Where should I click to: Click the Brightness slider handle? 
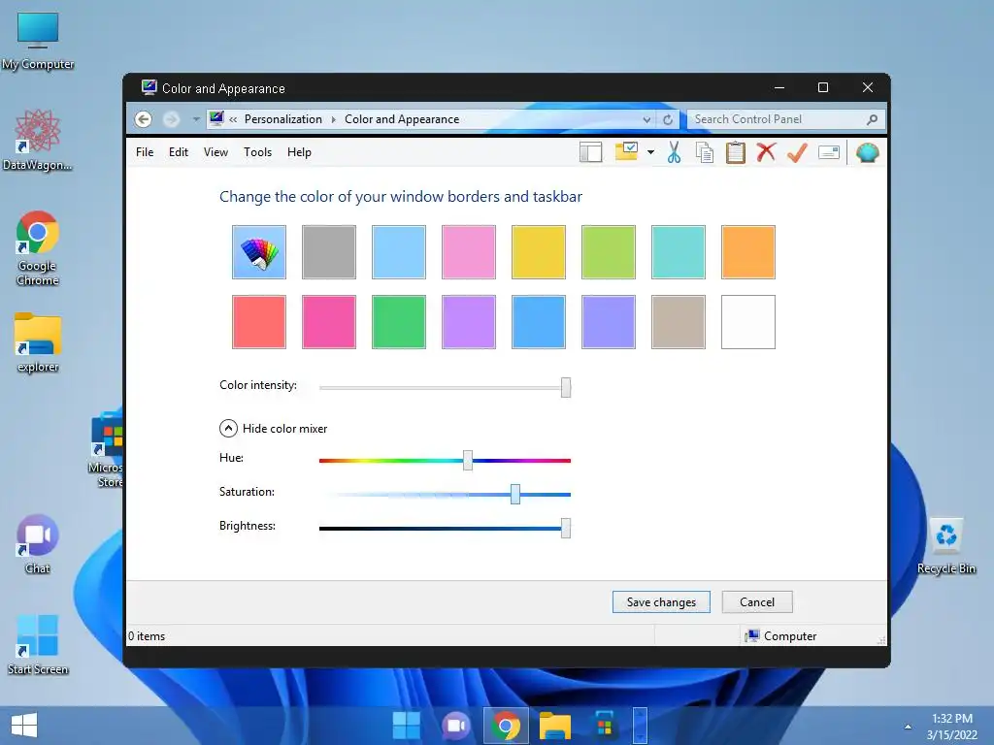(x=566, y=528)
